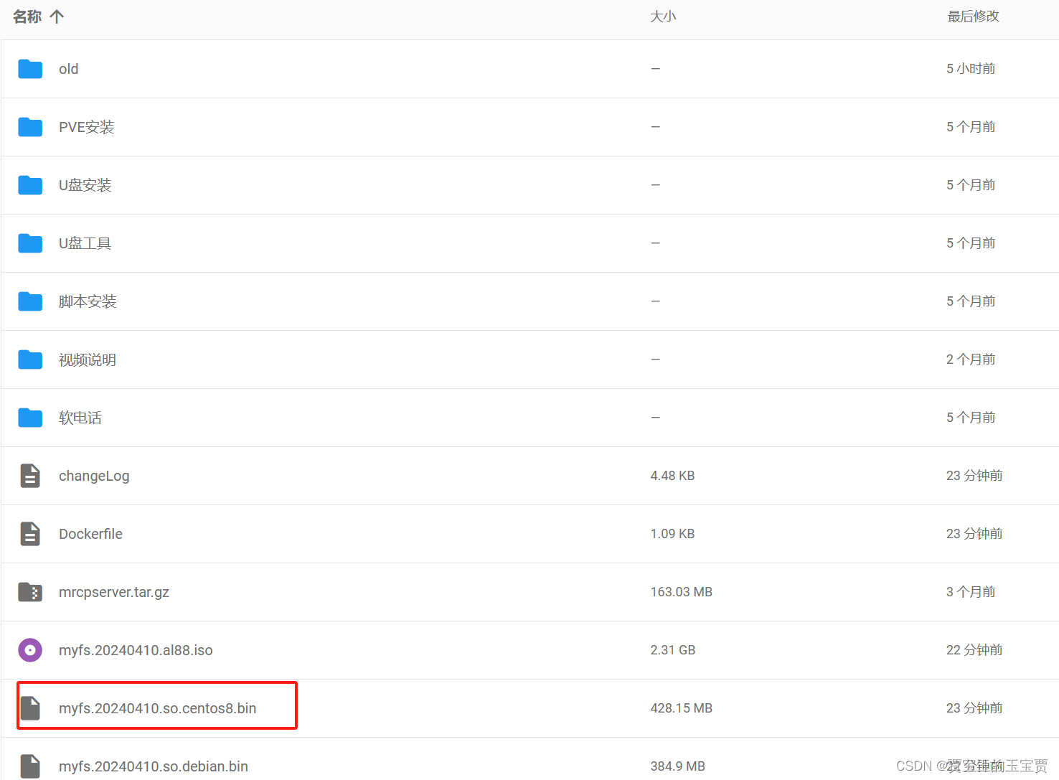
Task: Click the folder icon beside 脚本安装
Action: (30, 301)
